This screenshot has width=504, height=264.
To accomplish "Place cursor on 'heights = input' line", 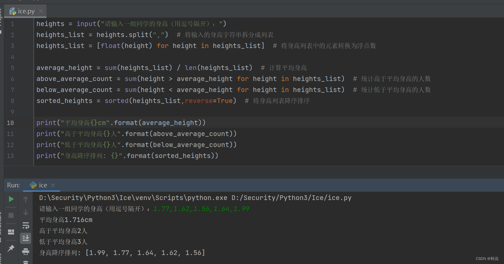I will [132, 24].
